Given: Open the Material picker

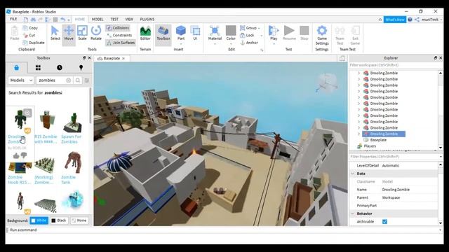Looking at the screenshot, I should 215,33.
